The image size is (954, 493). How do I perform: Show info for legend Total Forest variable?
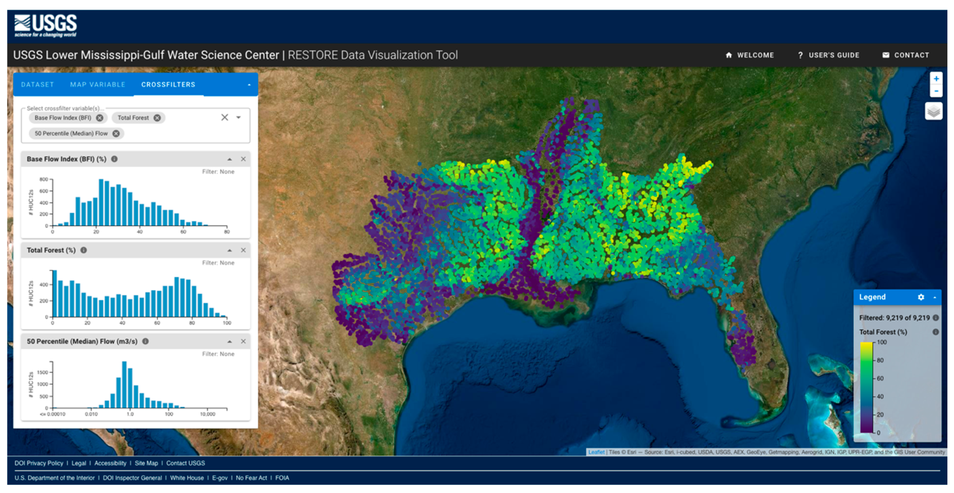tap(936, 332)
